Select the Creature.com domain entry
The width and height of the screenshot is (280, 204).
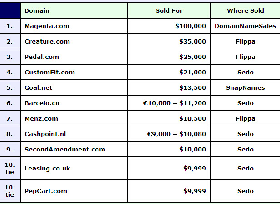[x=74, y=41]
